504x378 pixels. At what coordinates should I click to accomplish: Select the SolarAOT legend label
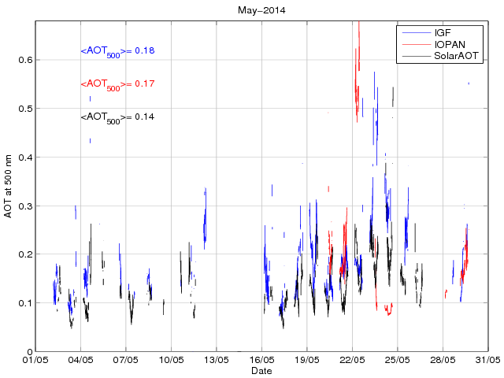[x=457, y=56]
